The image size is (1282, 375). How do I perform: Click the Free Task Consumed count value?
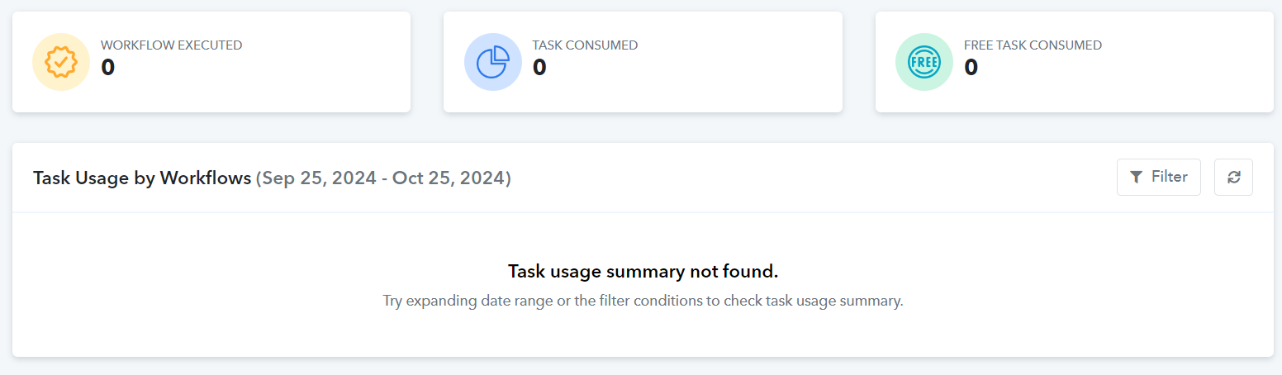pyautogui.click(x=971, y=68)
